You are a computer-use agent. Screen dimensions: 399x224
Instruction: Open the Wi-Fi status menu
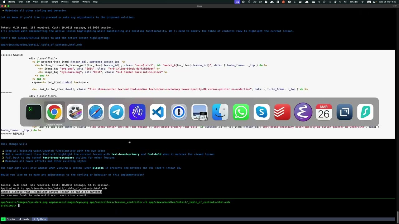click(363, 2)
